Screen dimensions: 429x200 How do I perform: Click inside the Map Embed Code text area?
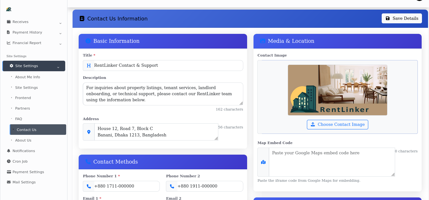click(332, 162)
